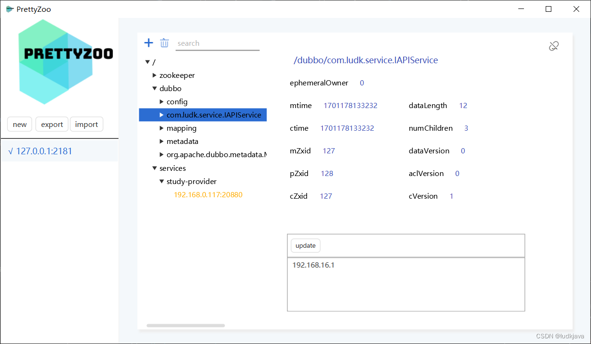Expand the mapping node arrow
Screen dimensions: 591x344
162,128
